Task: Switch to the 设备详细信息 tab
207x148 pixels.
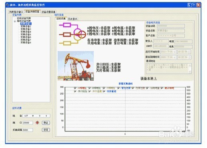Action: pyautogui.click(x=32, y=12)
